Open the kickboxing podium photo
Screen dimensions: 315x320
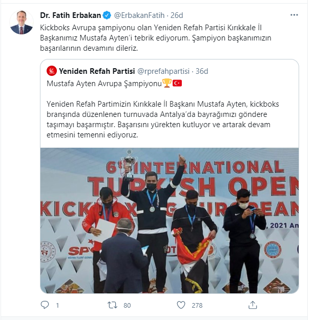pos(170,221)
